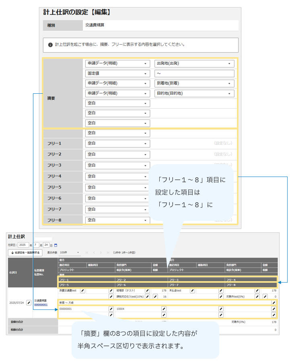The width and height of the screenshot is (292, 362).
Task: Go to the last page of entries
Action: [x=108, y=253]
